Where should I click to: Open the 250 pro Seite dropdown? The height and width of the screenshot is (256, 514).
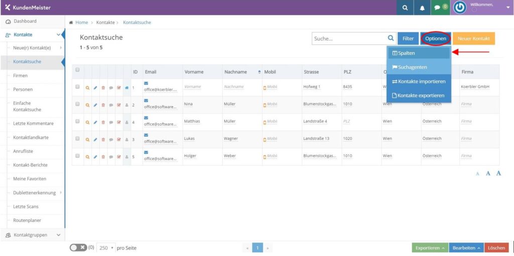(106, 248)
